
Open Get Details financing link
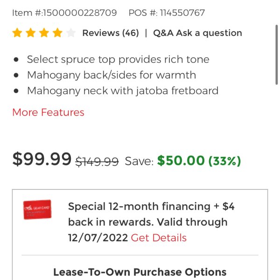[159, 238]
